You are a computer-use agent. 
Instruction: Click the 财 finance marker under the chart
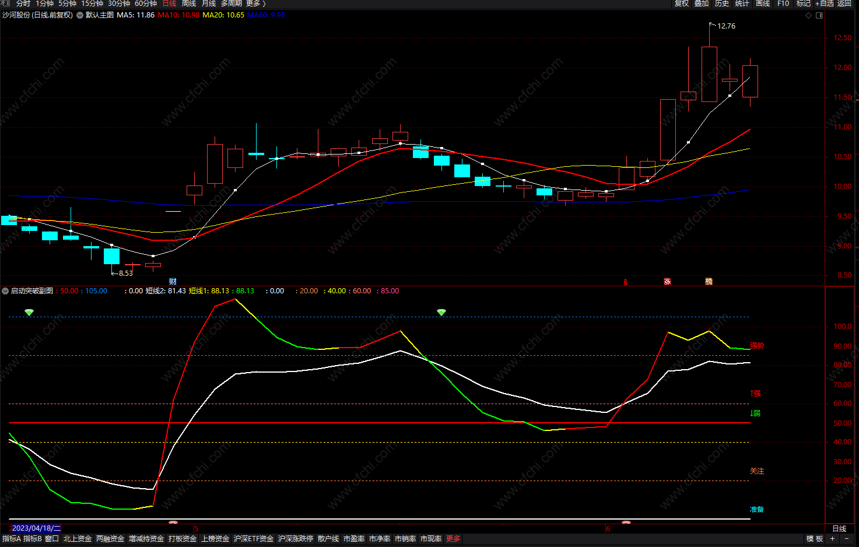click(x=173, y=281)
